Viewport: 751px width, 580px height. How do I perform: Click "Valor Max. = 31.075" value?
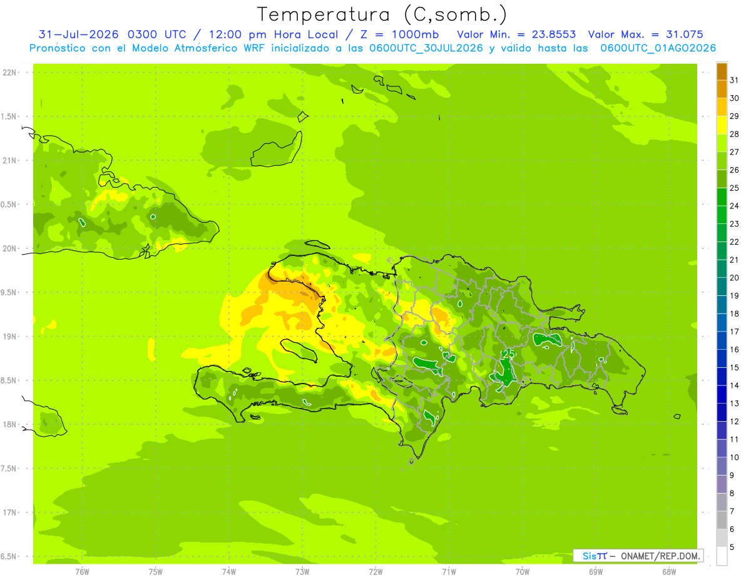coord(646,34)
